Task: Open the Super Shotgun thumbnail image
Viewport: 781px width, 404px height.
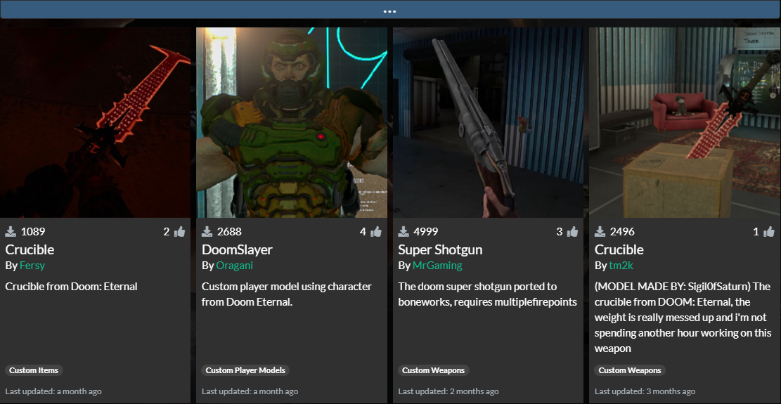Action: [x=488, y=122]
